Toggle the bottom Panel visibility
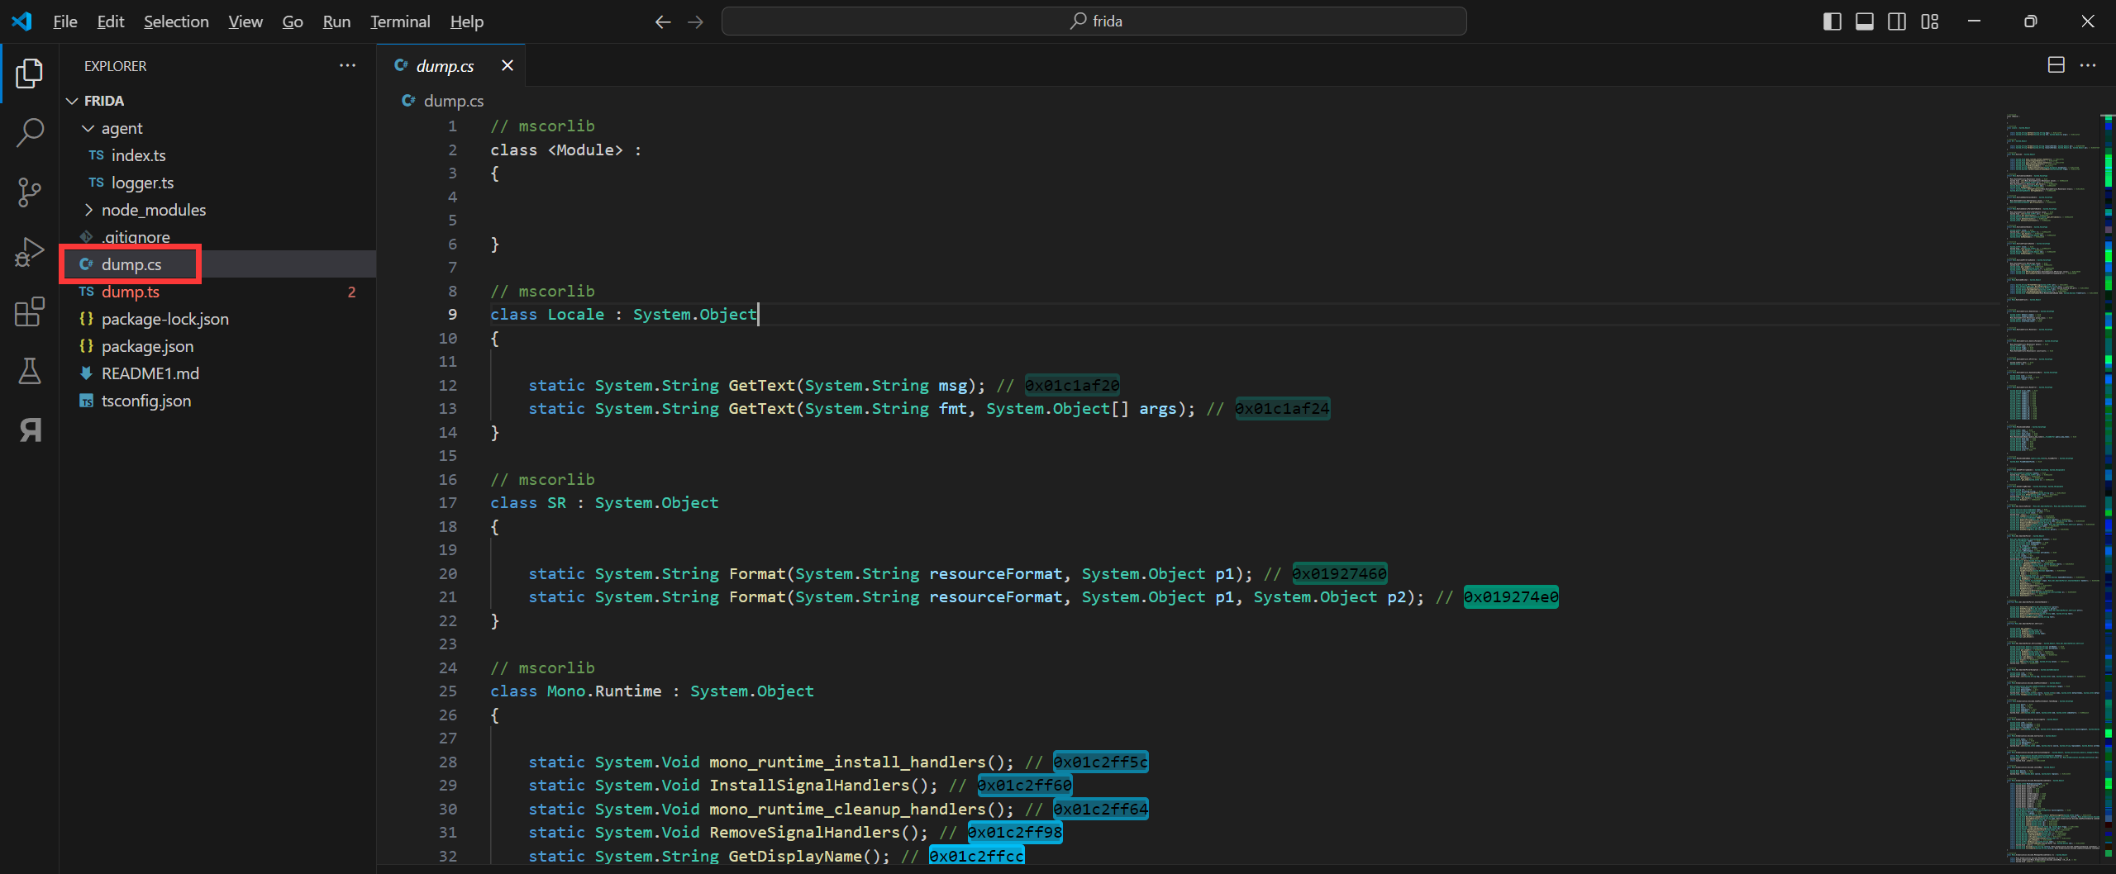Image resolution: width=2116 pixels, height=874 pixels. [1865, 21]
